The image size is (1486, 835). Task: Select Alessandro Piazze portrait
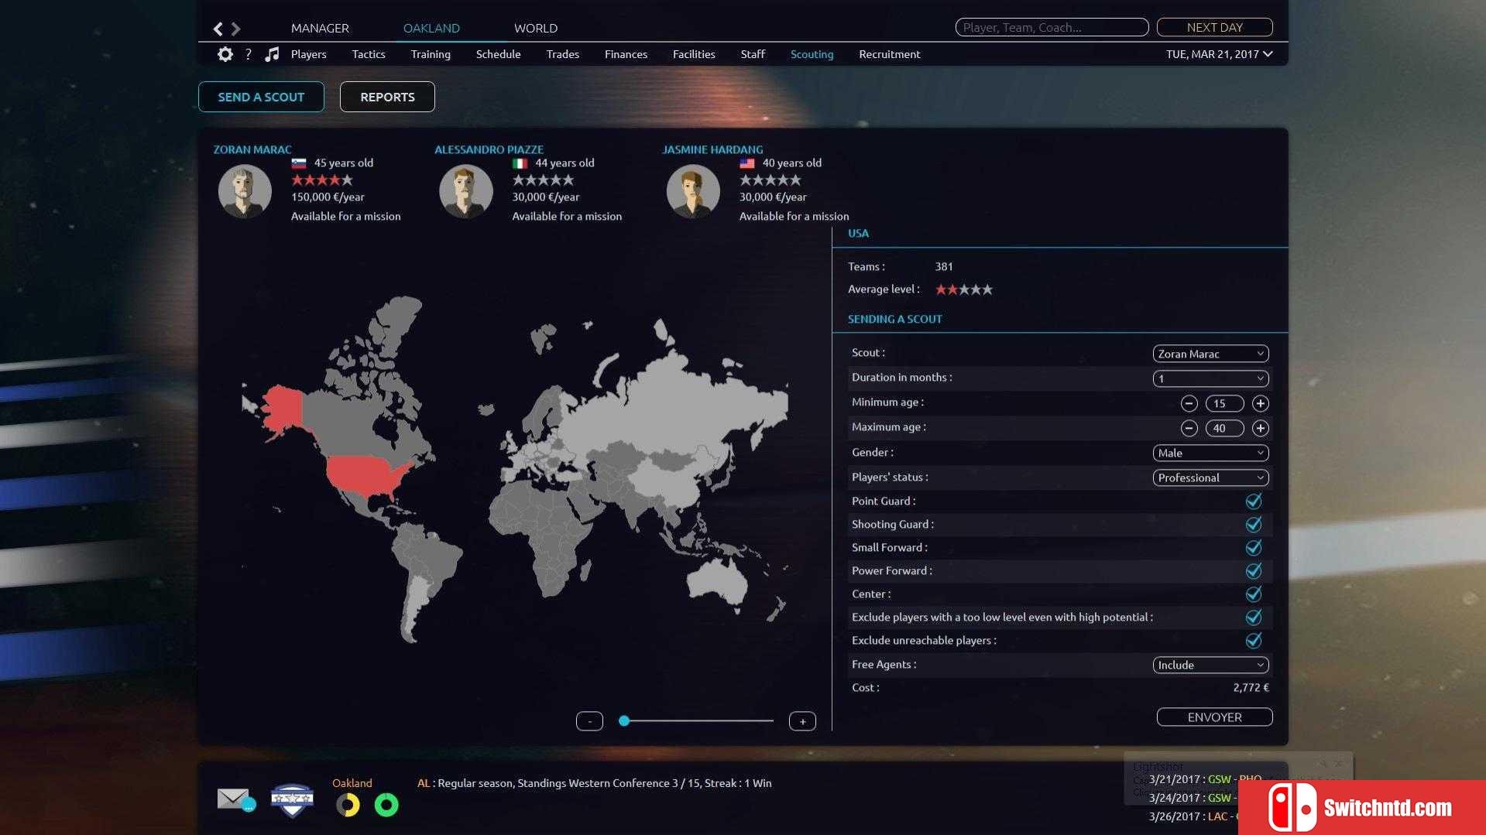pyautogui.click(x=465, y=191)
